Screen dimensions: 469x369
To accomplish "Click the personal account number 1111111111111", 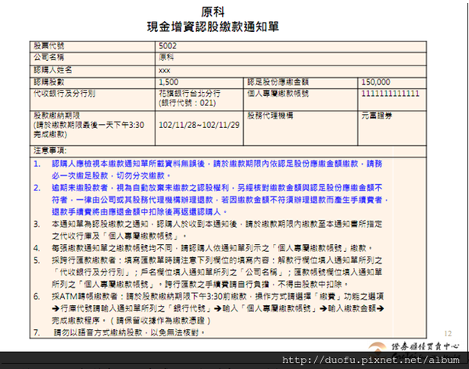I will (x=390, y=94).
